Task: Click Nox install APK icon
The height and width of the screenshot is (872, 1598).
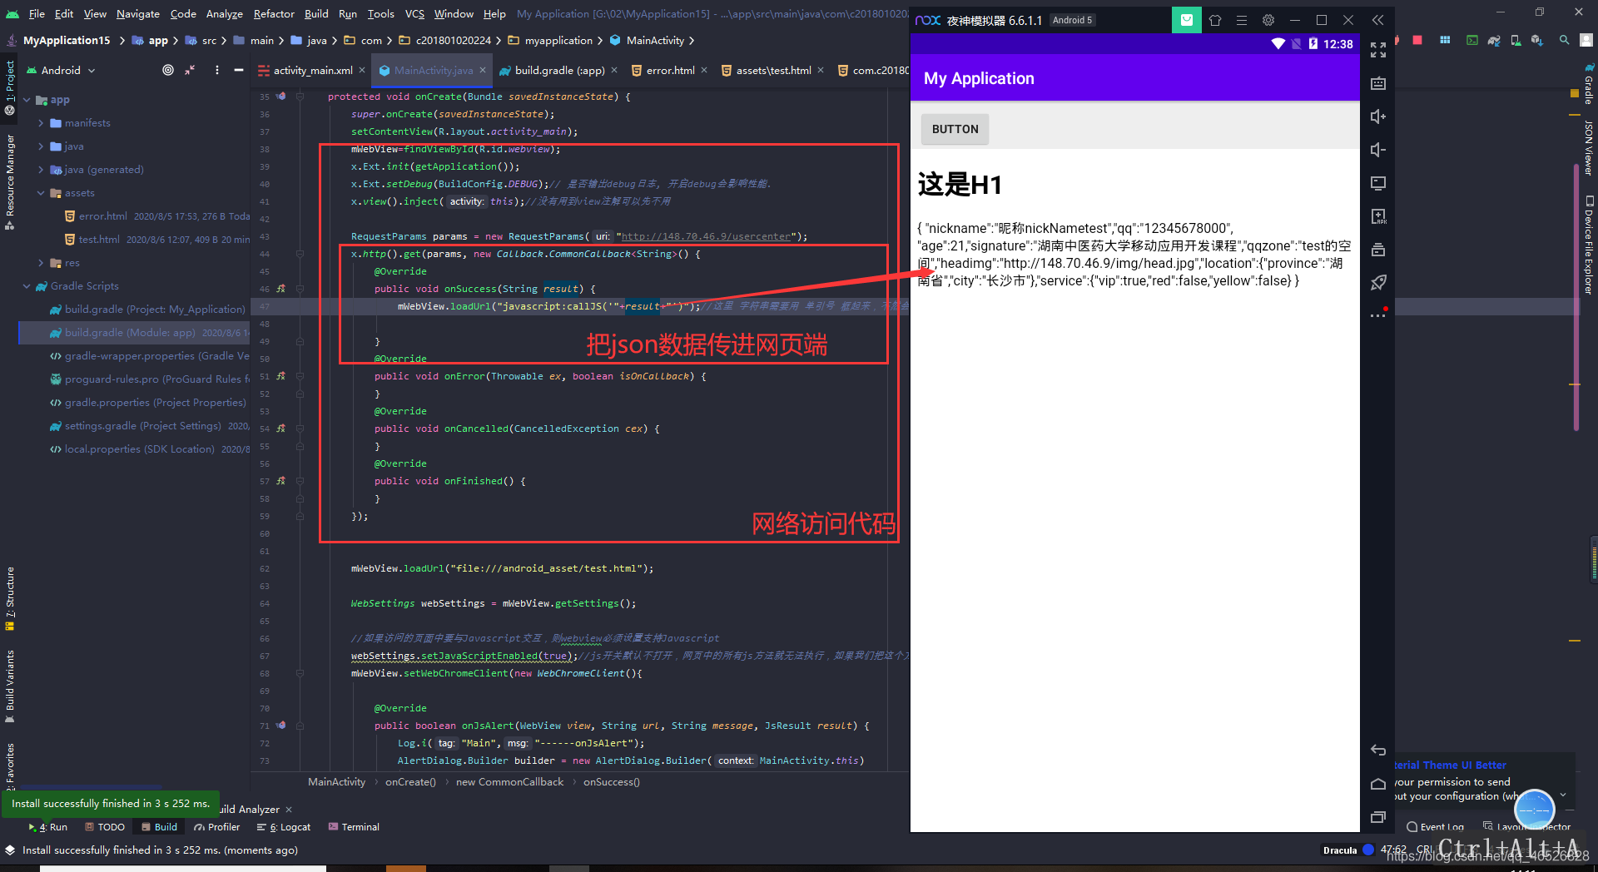Action: pyautogui.click(x=1378, y=216)
